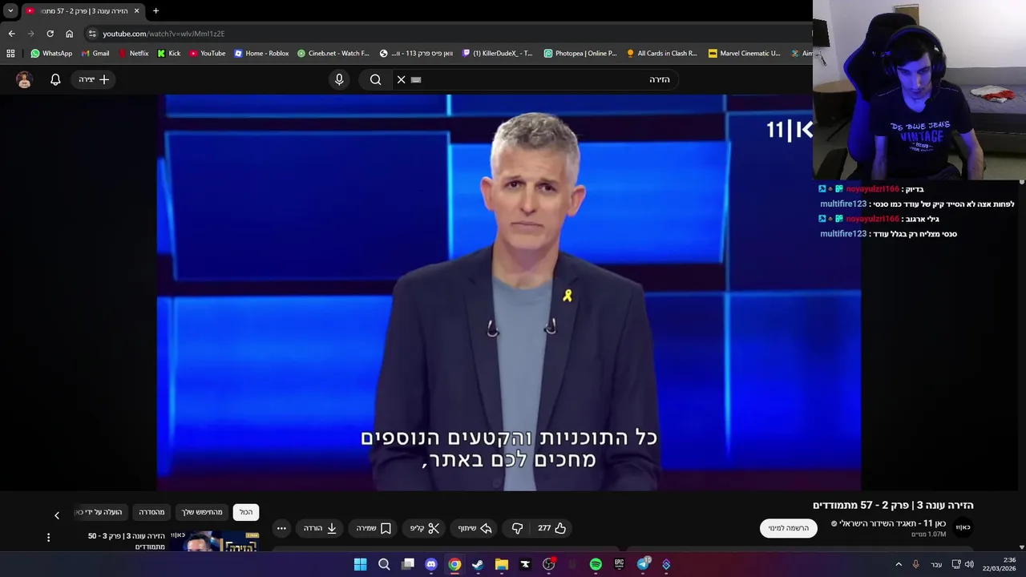This screenshot has width=1026, height=577.
Task: Open Discord from the taskbar
Action: pyautogui.click(x=431, y=564)
